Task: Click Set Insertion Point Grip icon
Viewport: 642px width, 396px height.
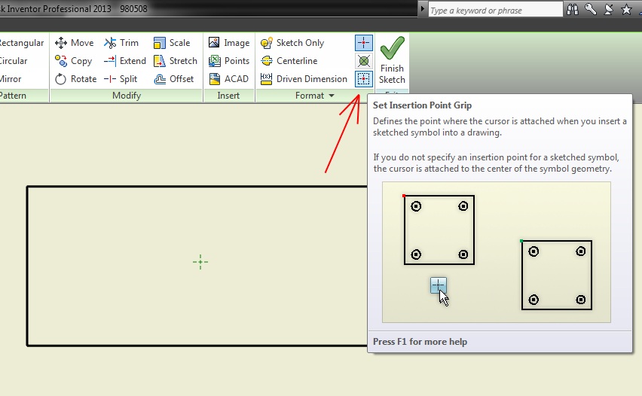Action: coord(364,78)
